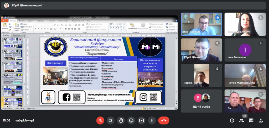Open the Выделить dropdown in editing group
The width and height of the screenshot is (269, 128).
(x=172, y=30)
